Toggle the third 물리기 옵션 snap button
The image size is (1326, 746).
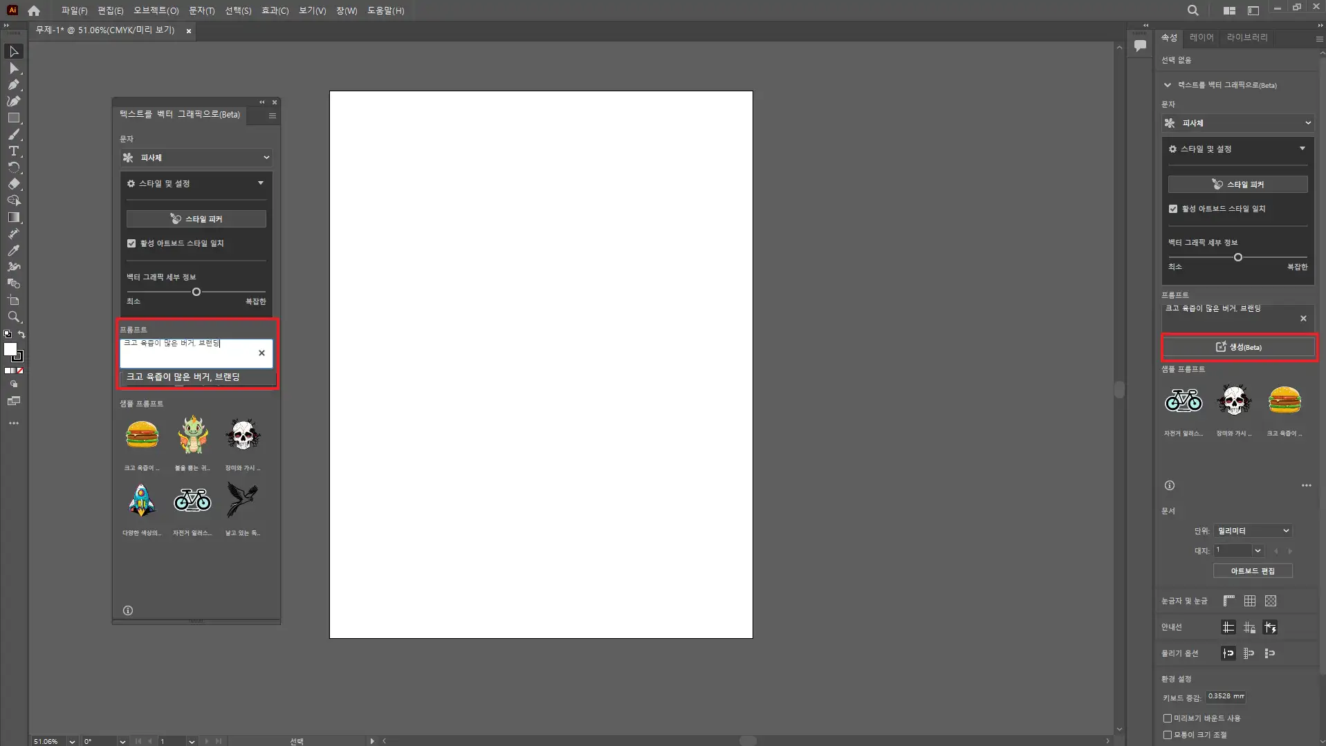[1270, 653]
